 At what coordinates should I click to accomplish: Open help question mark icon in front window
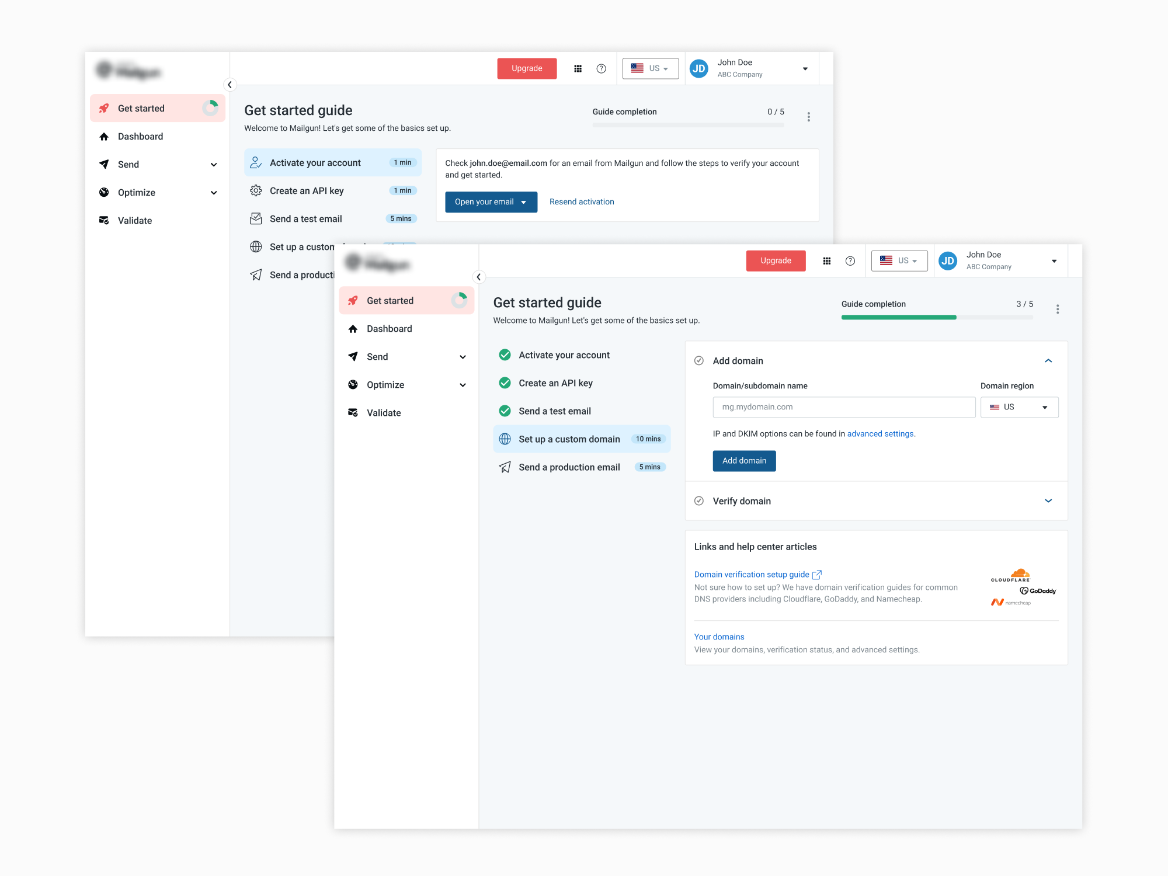pyautogui.click(x=850, y=261)
